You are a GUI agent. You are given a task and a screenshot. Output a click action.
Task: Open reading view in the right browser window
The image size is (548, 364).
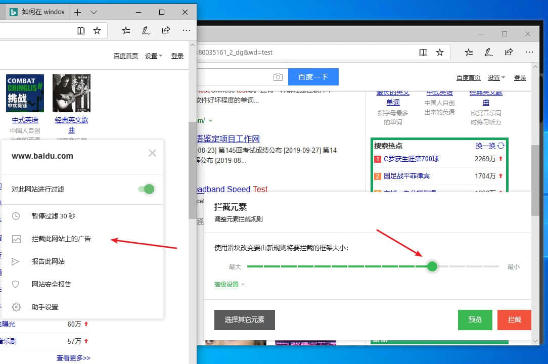(x=424, y=52)
